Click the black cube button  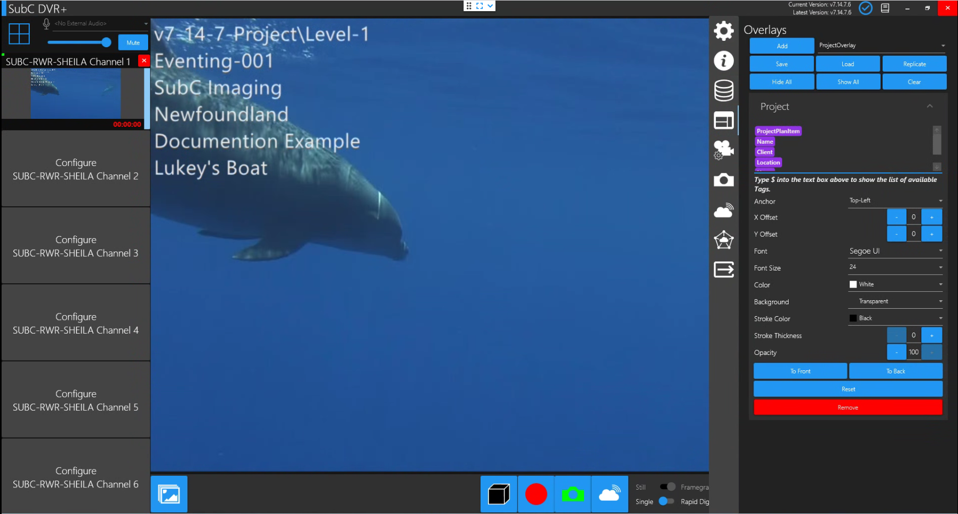499,494
